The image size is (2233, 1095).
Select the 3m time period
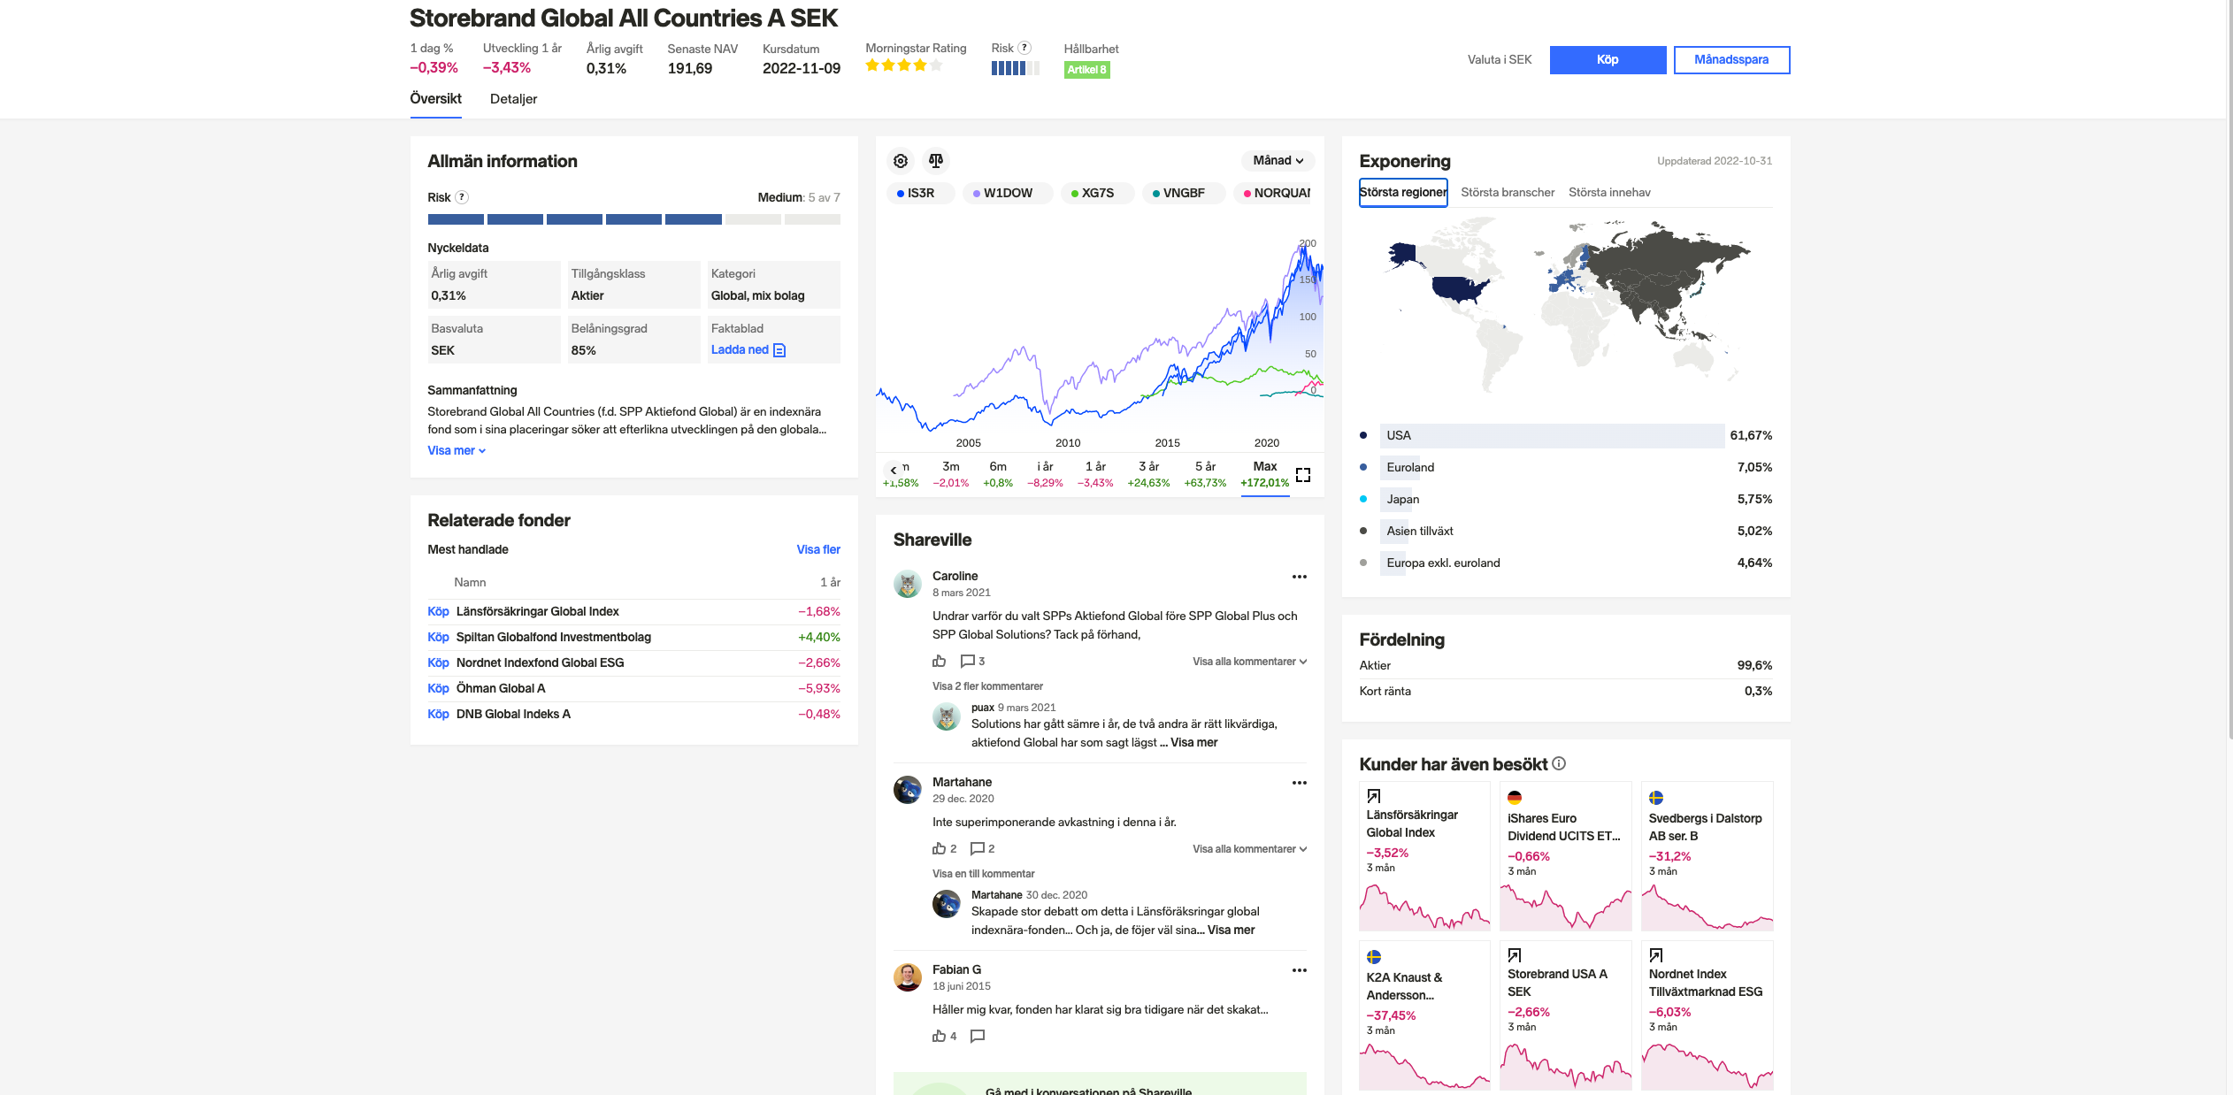[951, 474]
